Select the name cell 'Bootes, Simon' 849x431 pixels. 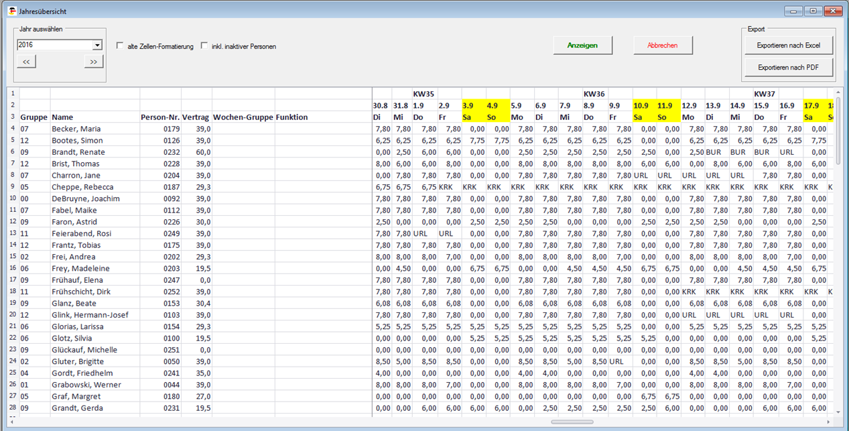(95, 141)
